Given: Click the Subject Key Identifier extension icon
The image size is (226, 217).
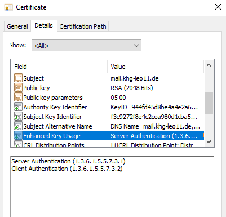Looking at the screenshot, I should click(x=18, y=117).
